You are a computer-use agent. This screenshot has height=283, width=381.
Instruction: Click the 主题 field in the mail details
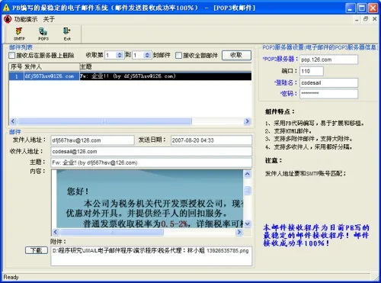tap(152, 162)
